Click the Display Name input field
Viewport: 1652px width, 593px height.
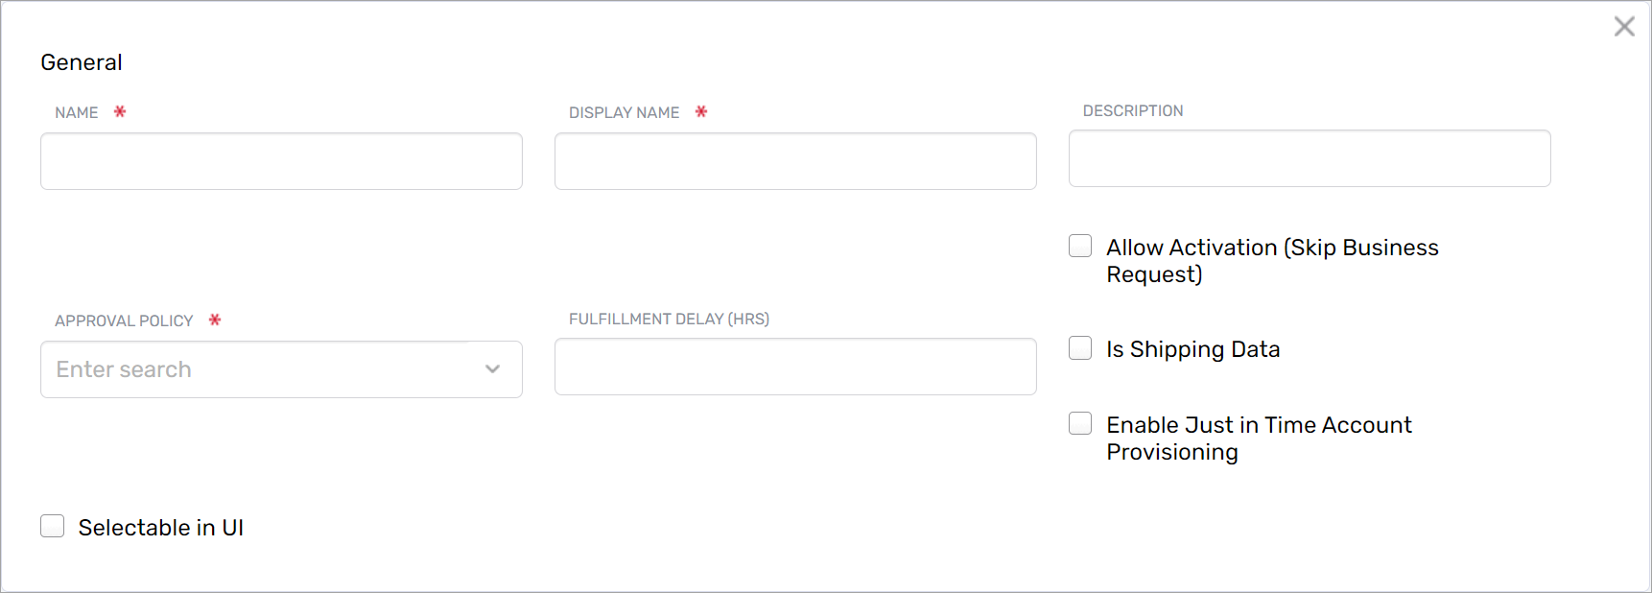click(795, 161)
